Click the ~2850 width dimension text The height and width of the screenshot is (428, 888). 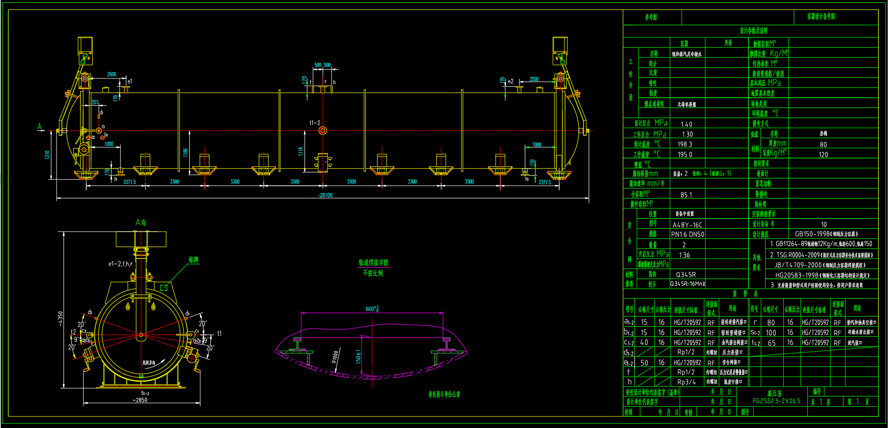pos(140,400)
